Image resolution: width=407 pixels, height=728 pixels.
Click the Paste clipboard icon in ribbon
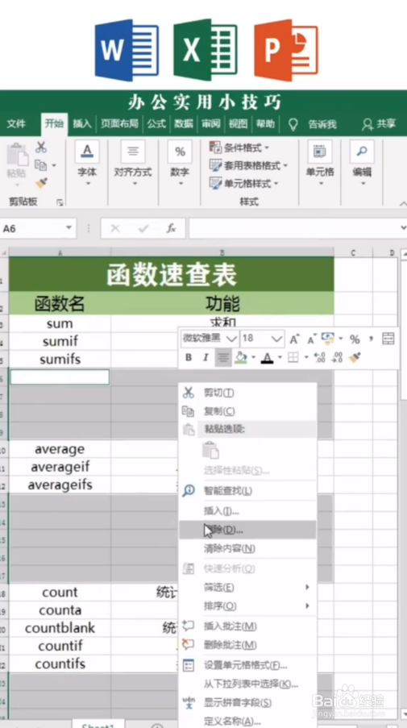[x=17, y=155]
